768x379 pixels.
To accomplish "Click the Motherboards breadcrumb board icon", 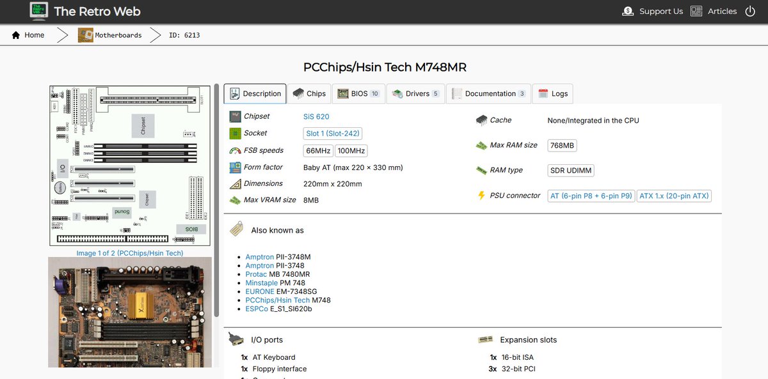I will click(86, 35).
